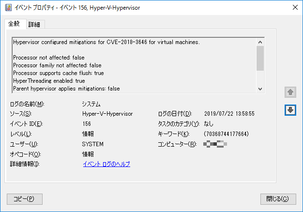The width and height of the screenshot is (303, 212).
Task: Select 'HyperThreading enabled: true' line
Action: point(49,81)
